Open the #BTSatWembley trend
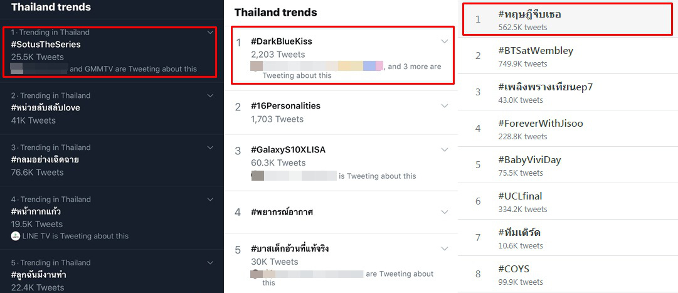Image resolution: width=678 pixels, height=293 pixels. click(535, 51)
